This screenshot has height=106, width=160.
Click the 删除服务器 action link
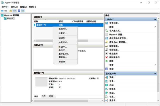point(114,57)
